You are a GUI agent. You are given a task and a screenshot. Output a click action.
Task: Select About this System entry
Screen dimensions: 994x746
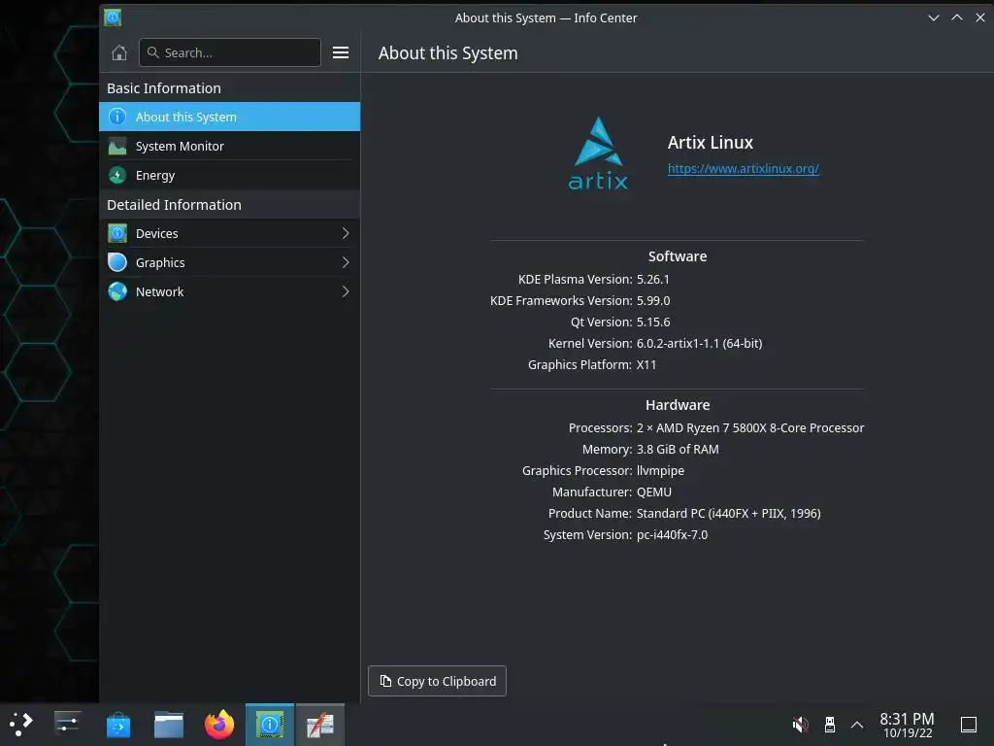point(229,117)
